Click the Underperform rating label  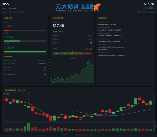42,63
